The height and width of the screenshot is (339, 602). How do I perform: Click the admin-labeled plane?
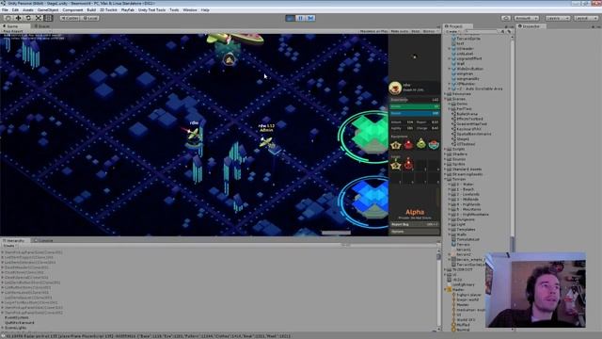click(266, 142)
